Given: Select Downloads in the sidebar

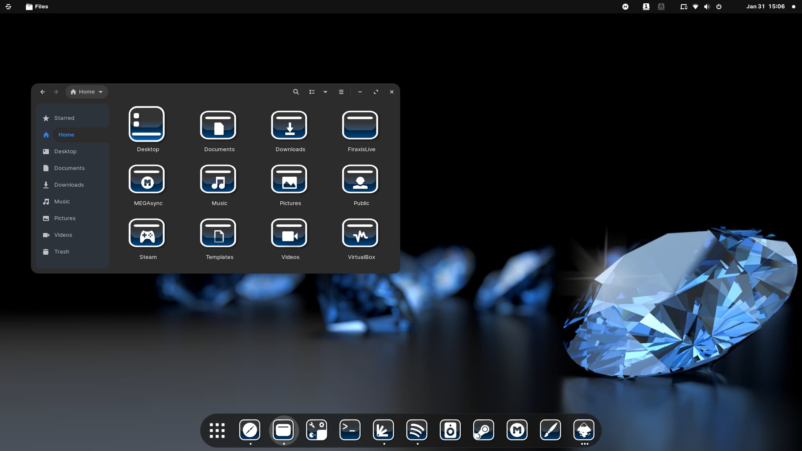Looking at the screenshot, I should click(73, 185).
